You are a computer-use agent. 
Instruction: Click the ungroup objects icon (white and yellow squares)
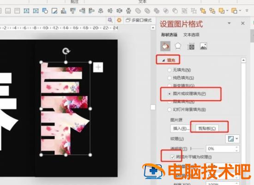tap(212, 11)
